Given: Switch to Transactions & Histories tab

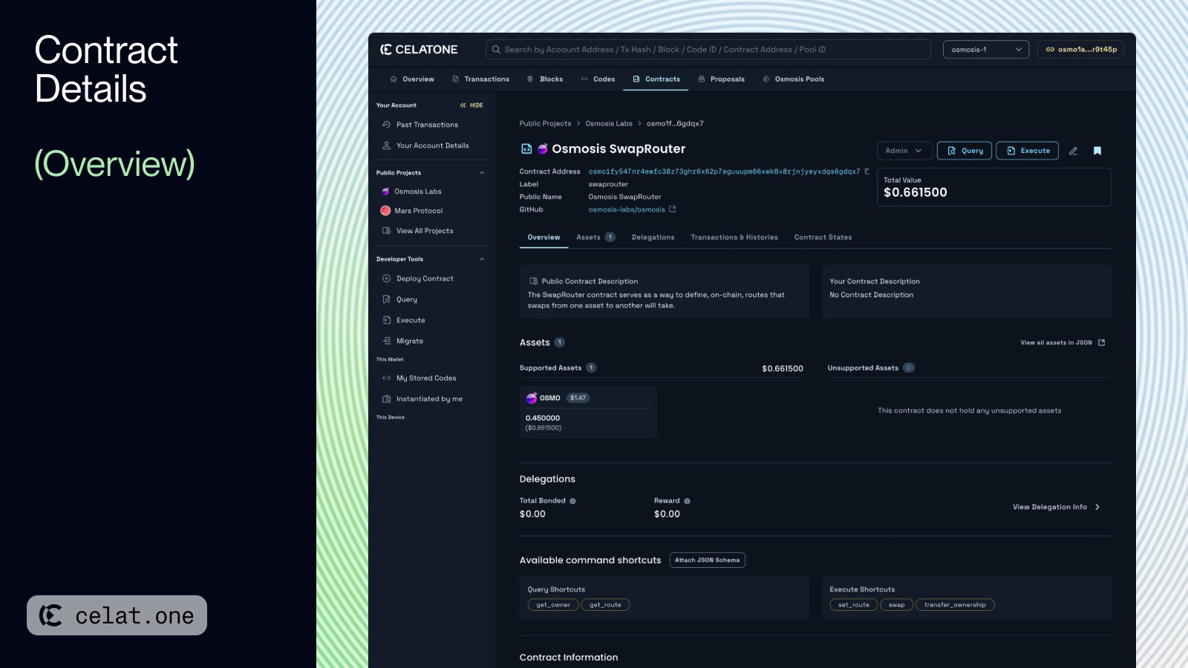Looking at the screenshot, I should click(734, 238).
